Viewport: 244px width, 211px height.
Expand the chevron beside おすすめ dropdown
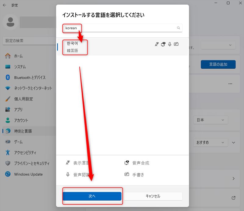(234, 143)
